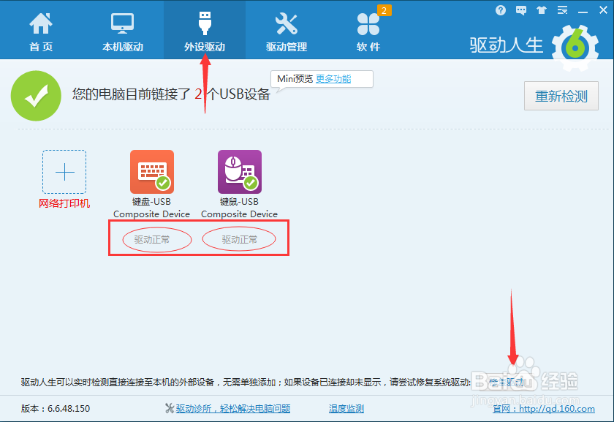Open 驱动诊所 troubleshooting link
The width and height of the screenshot is (614, 422).
pos(233,409)
